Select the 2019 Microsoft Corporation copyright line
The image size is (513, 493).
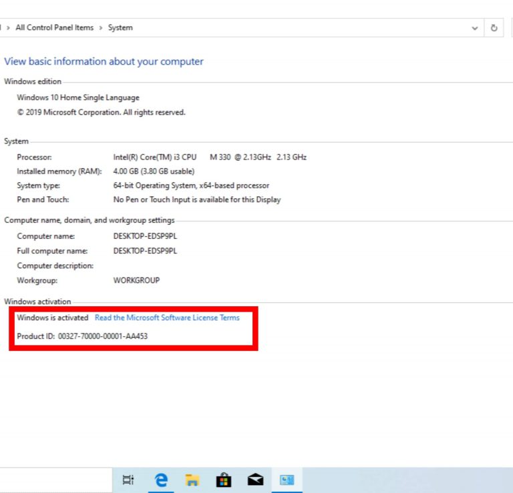click(101, 112)
